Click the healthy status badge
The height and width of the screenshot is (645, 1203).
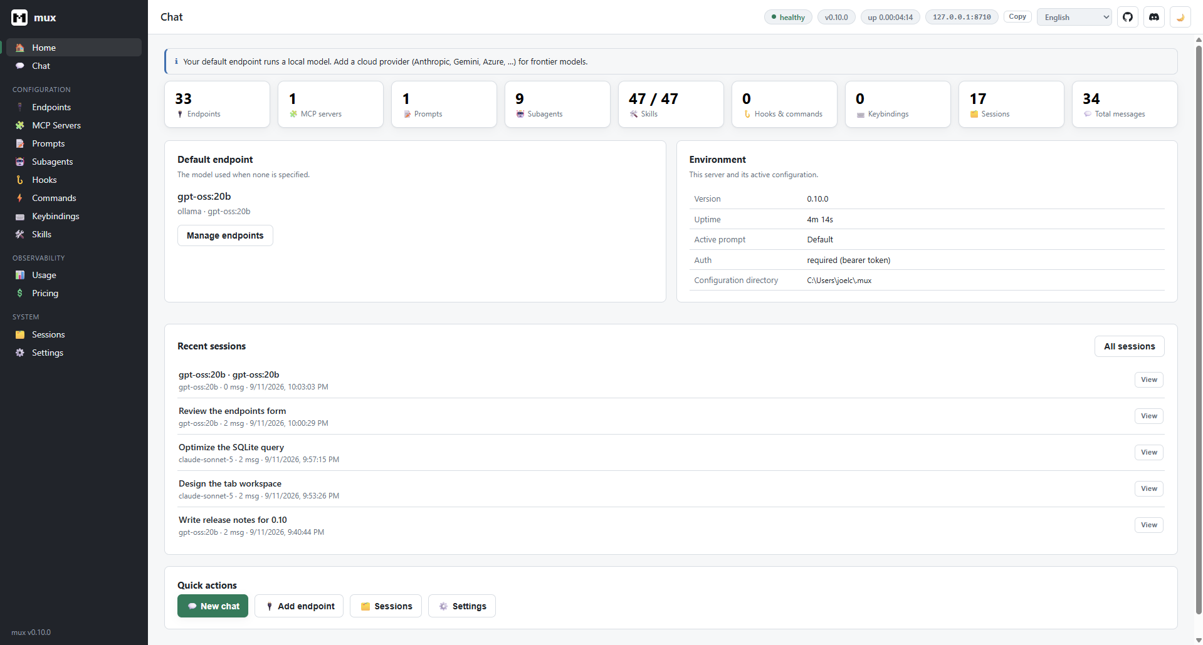(x=788, y=17)
